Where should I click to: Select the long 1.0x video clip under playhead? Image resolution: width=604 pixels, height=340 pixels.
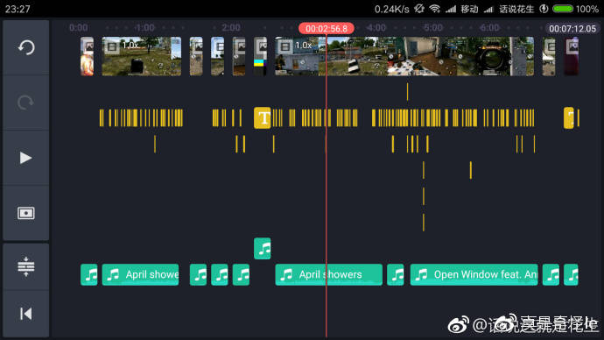404,56
